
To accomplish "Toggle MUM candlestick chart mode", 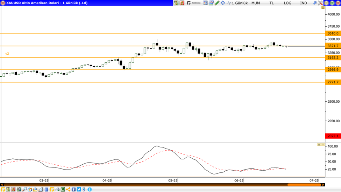I will pyautogui.click(x=256, y=3).
